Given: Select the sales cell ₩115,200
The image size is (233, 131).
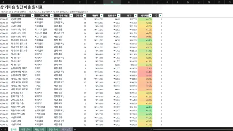Looking at the screenshot, I should 95,30.
